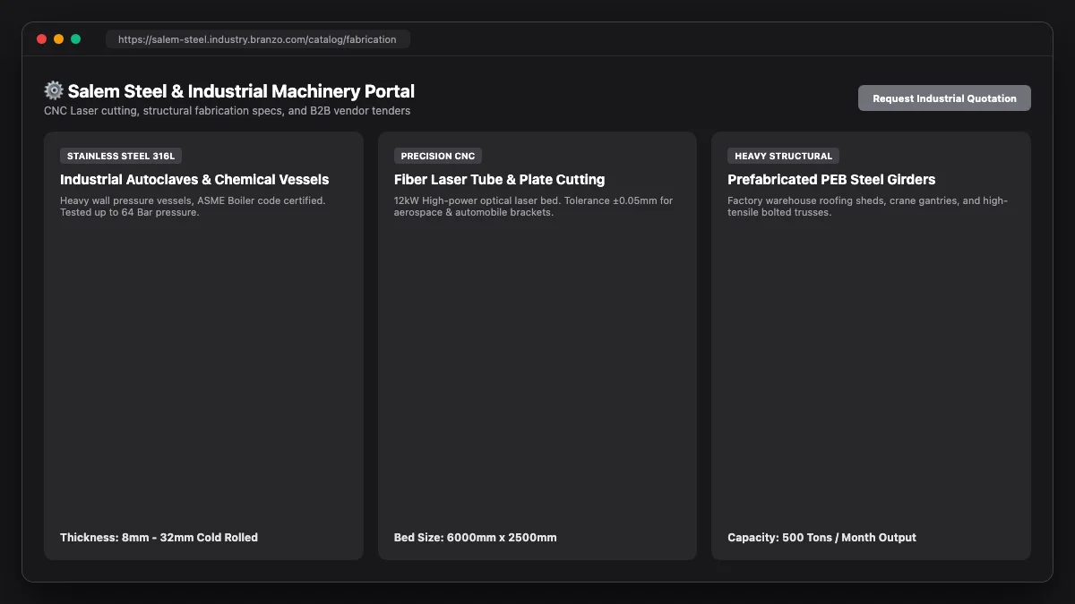Open the Industrial Autoclaves & Chemical Vessels title

[x=194, y=180]
